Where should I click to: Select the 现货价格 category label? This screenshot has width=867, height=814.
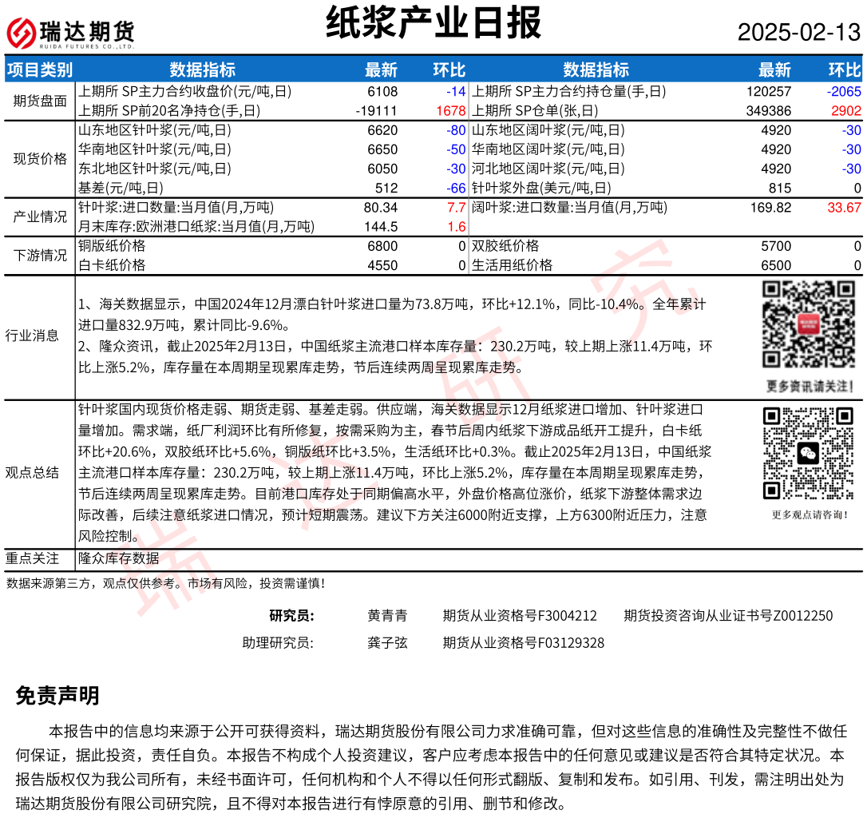(40, 159)
